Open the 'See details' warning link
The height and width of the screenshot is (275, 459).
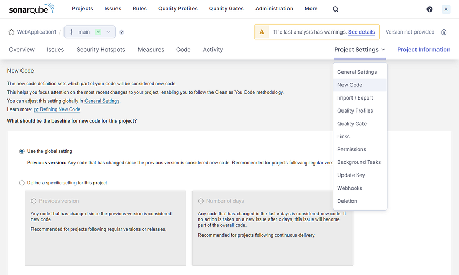coord(361,32)
